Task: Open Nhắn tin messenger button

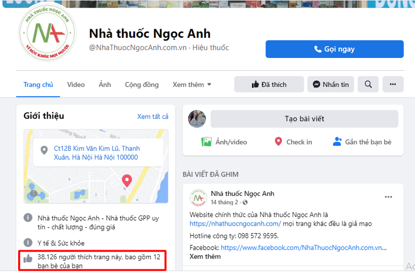Action: (330, 84)
